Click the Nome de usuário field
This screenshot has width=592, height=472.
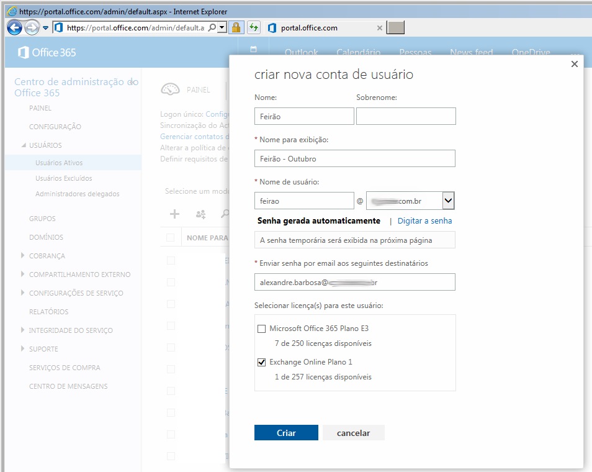coord(304,201)
